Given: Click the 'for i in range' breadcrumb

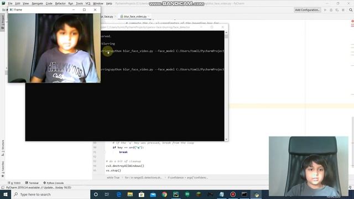Looking at the screenshot, I should point(143,177).
